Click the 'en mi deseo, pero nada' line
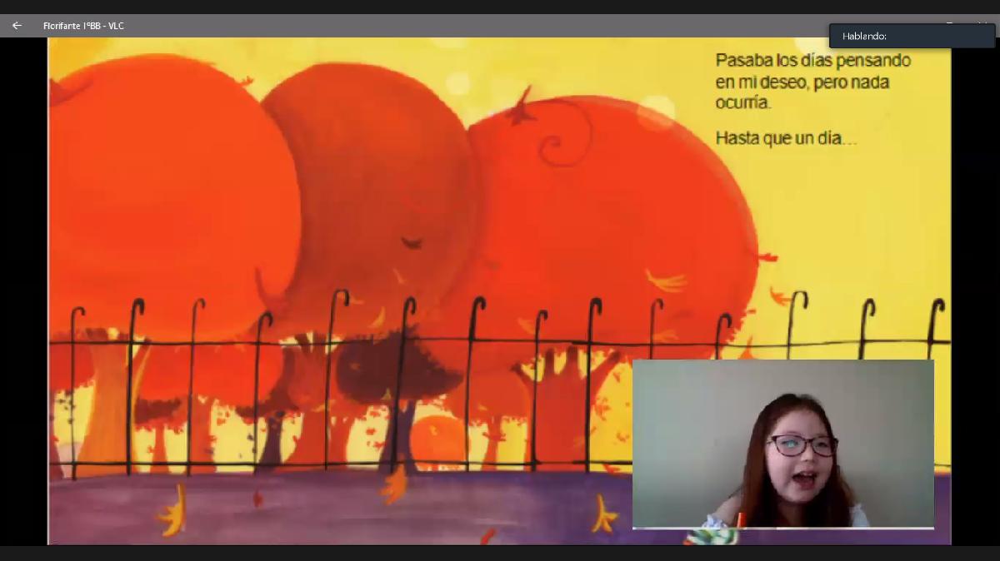Screen dimensions: 1000x561 [802, 82]
